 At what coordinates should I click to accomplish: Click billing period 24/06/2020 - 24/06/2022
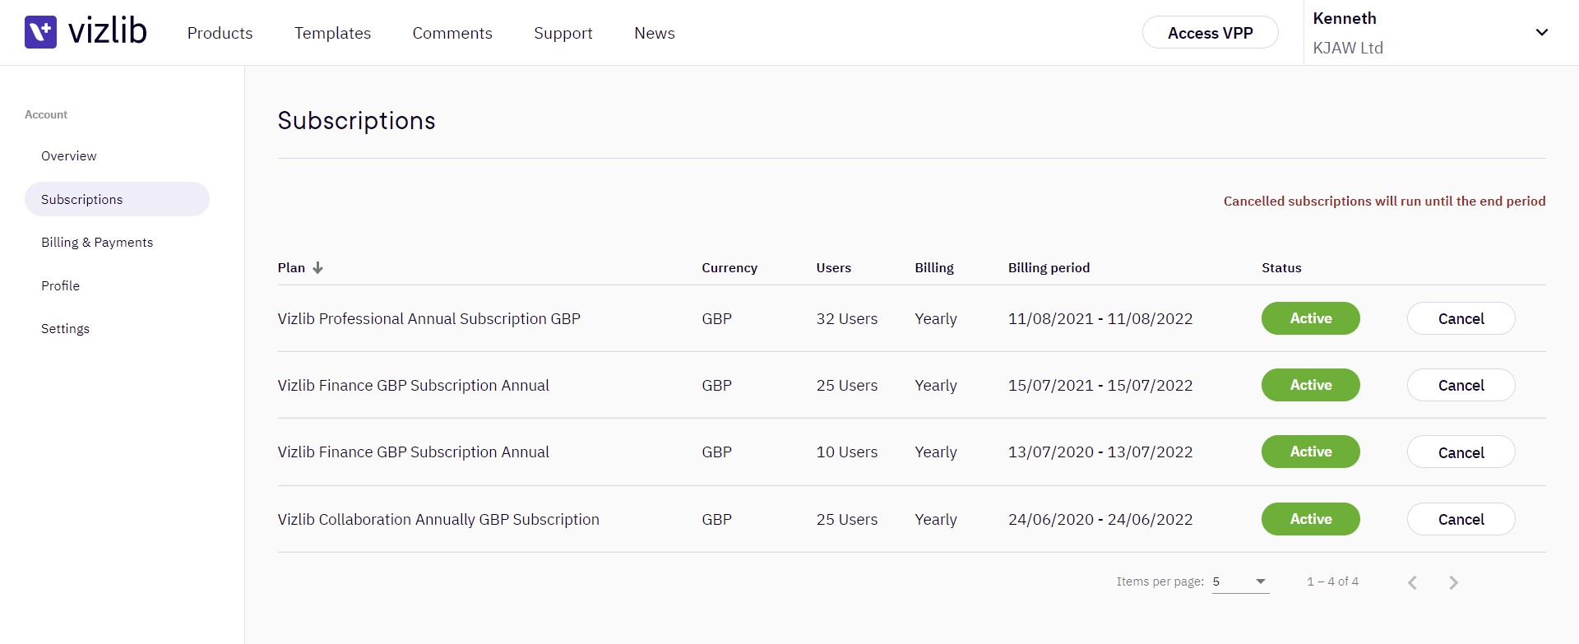1100,520
